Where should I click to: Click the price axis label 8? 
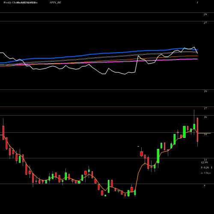pyautogui.click(x=205, y=186)
